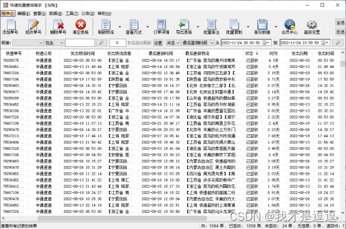The height and width of the screenshot is (229, 346).
Task: Sort by the 快递公司 column header
Action: point(44,53)
